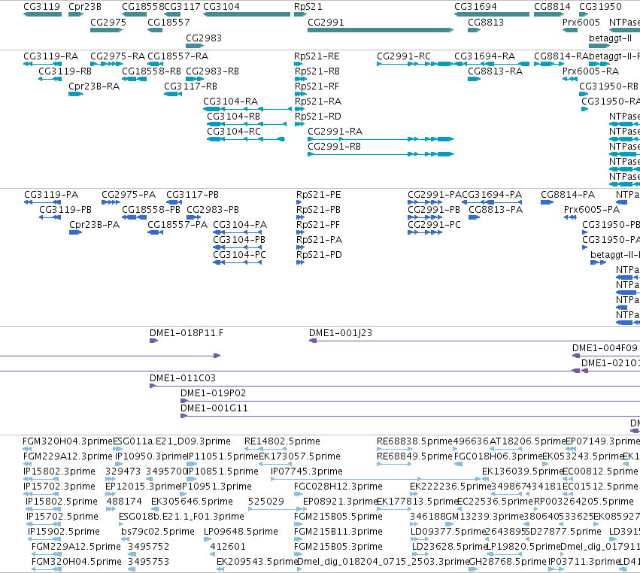Click the CG3119-RA transcript label
Viewport: 640px width, 573px height.
50,56
